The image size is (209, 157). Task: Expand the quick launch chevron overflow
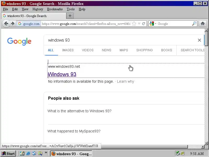click(x=46, y=153)
